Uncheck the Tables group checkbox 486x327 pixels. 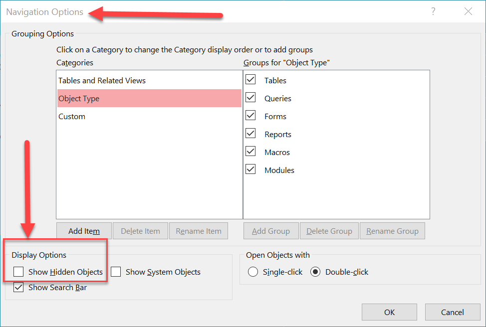pos(251,80)
